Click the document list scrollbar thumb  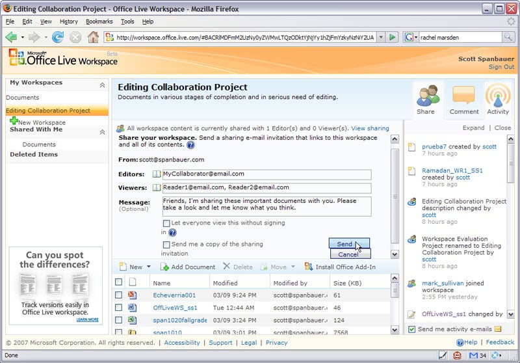tap(395, 291)
